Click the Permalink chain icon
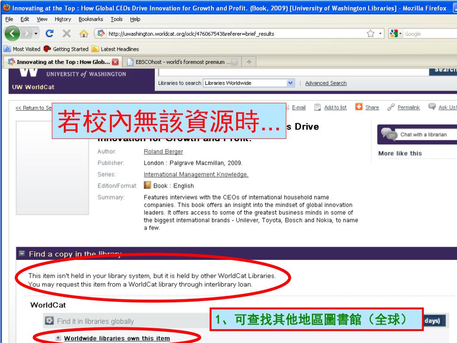Screen dimensions: 457x343 391,107
